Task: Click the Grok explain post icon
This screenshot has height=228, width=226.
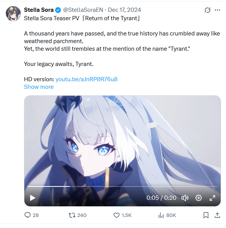Action: [207, 10]
